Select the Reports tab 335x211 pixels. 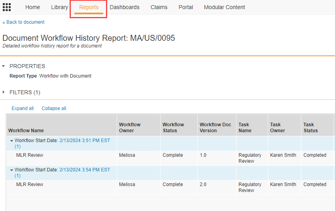(89, 7)
